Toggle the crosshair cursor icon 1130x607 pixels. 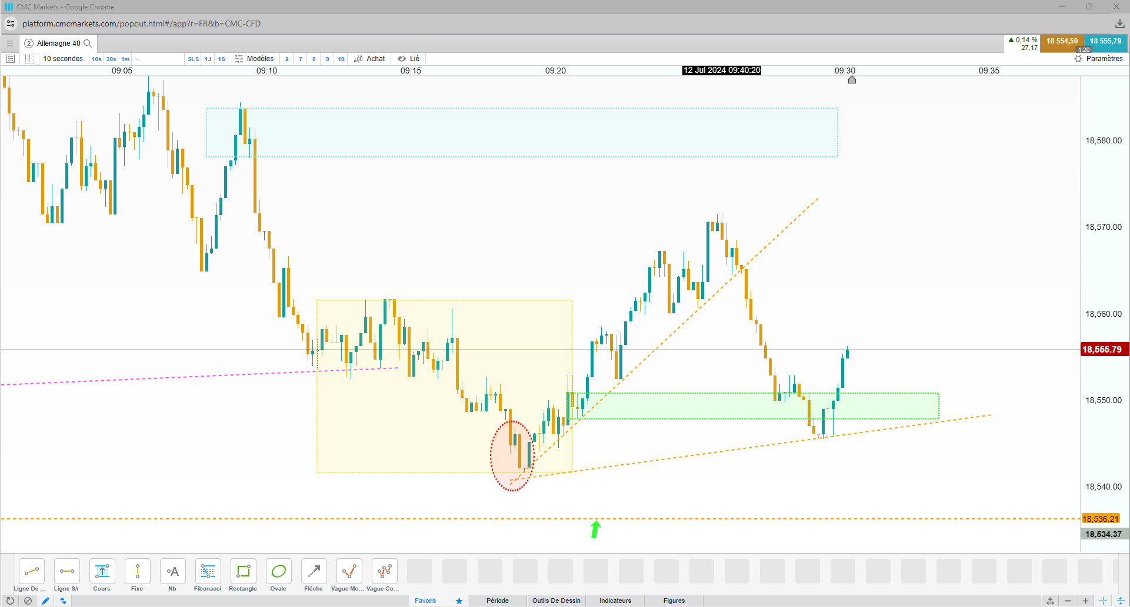click(1103, 601)
